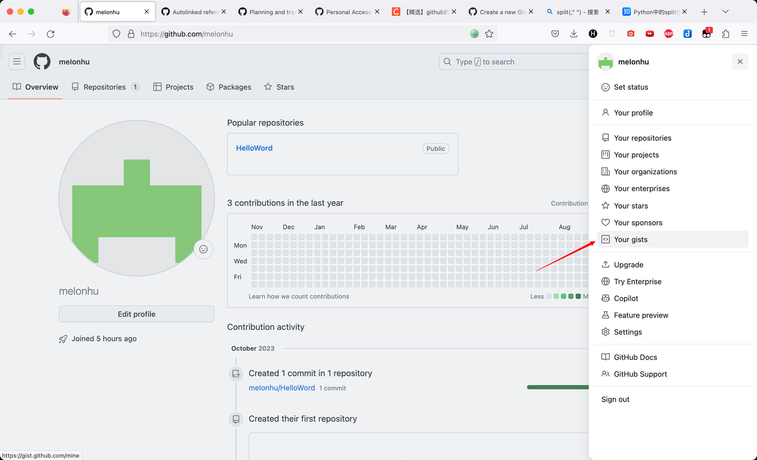The height and width of the screenshot is (460, 757).
Task: Click the large melonhu profile avatar
Action: click(x=137, y=198)
